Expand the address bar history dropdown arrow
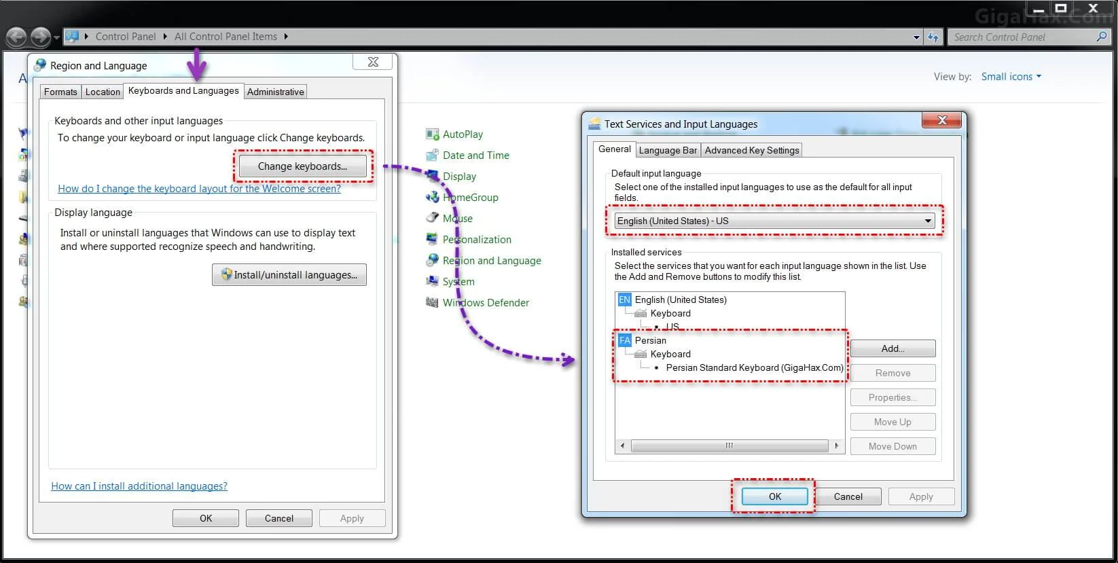1118x563 pixels. [916, 37]
